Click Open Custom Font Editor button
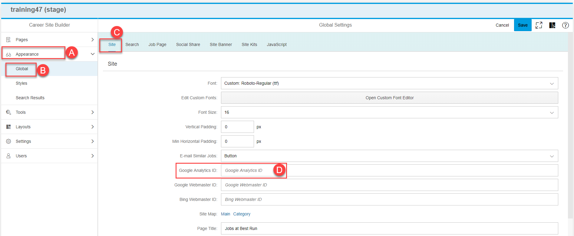Viewport: 574px width, 236px height. 389,98
